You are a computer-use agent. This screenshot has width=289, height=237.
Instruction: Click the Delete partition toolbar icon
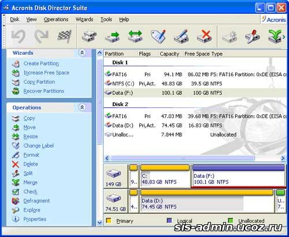205,36
